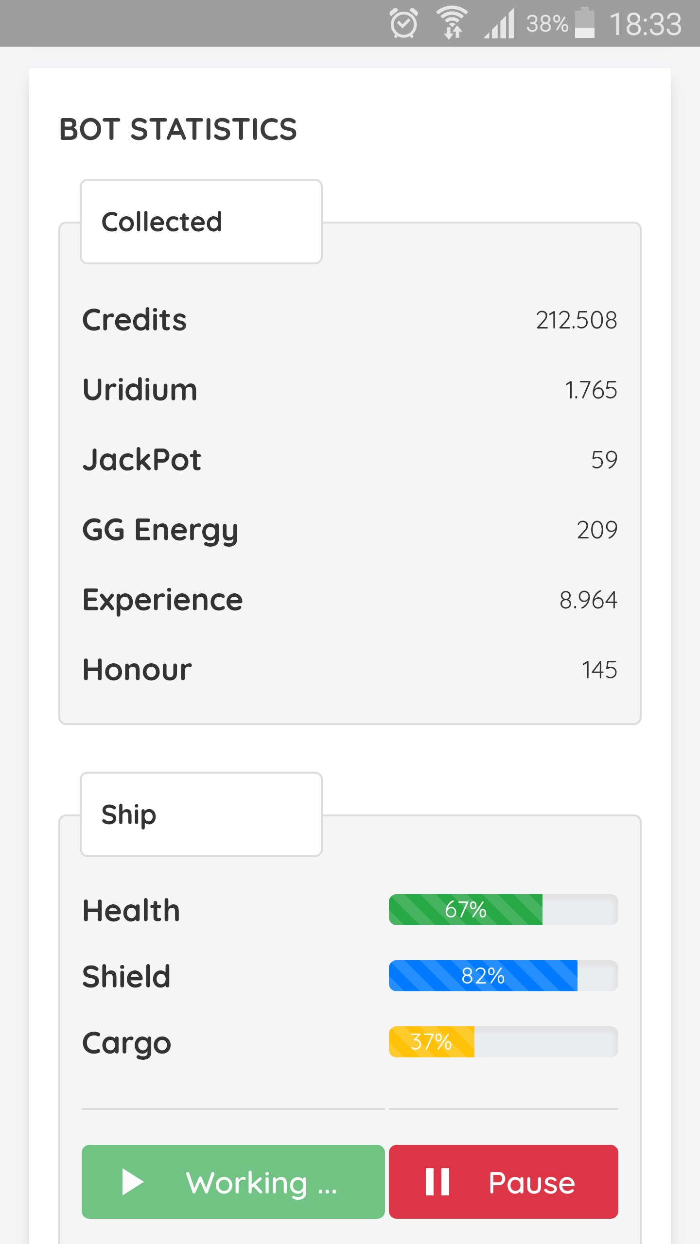
Task: Tap the battery indicator icon
Action: click(584, 23)
